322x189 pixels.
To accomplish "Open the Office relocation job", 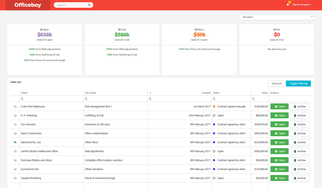I will coord(279,169).
